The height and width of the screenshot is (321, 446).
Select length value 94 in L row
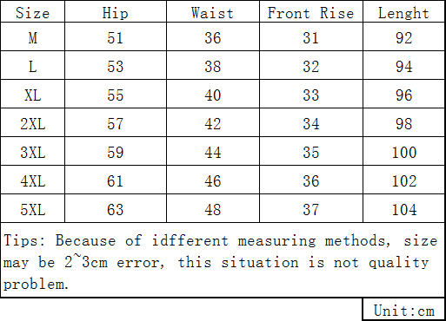coord(403,66)
